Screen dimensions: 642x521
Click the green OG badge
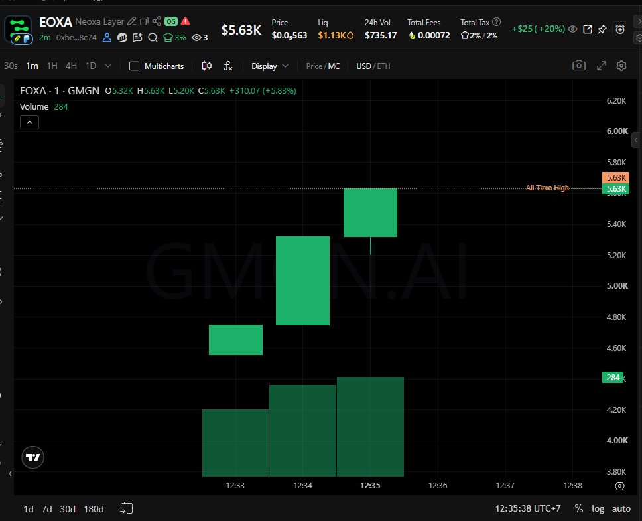(170, 21)
